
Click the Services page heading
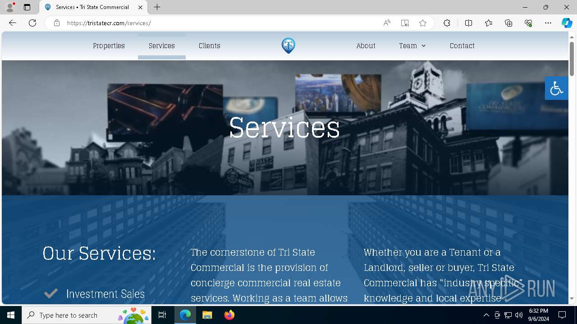284,127
